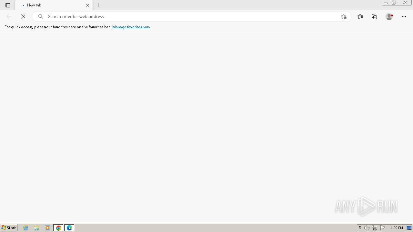Stop loading the page
This screenshot has width=413, height=232.
23,16
